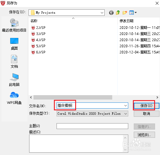Select the 3.VSP file icon
Viewport: 160px width, 155px height.
(33, 34)
